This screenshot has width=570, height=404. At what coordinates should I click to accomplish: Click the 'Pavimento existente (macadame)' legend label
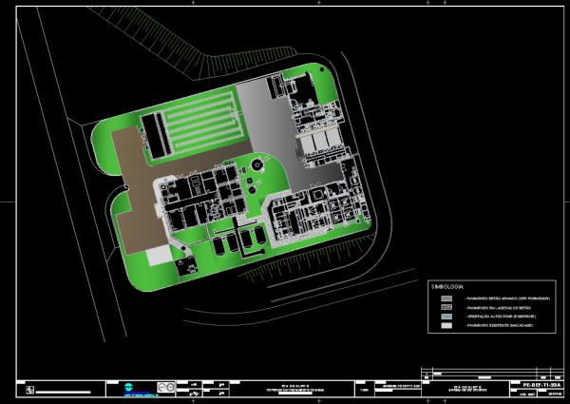pyautogui.click(x=503, y=326)
